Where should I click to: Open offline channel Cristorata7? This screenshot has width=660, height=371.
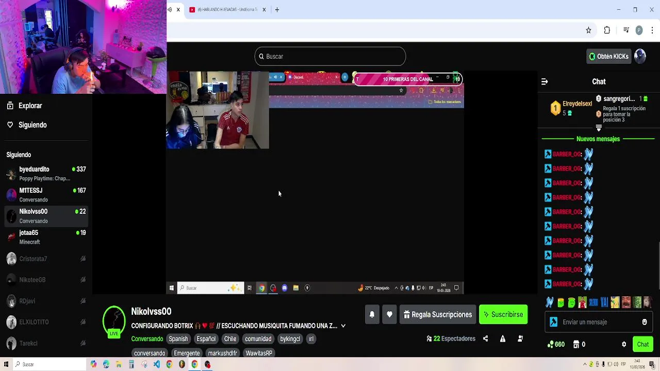click(46, 259)
